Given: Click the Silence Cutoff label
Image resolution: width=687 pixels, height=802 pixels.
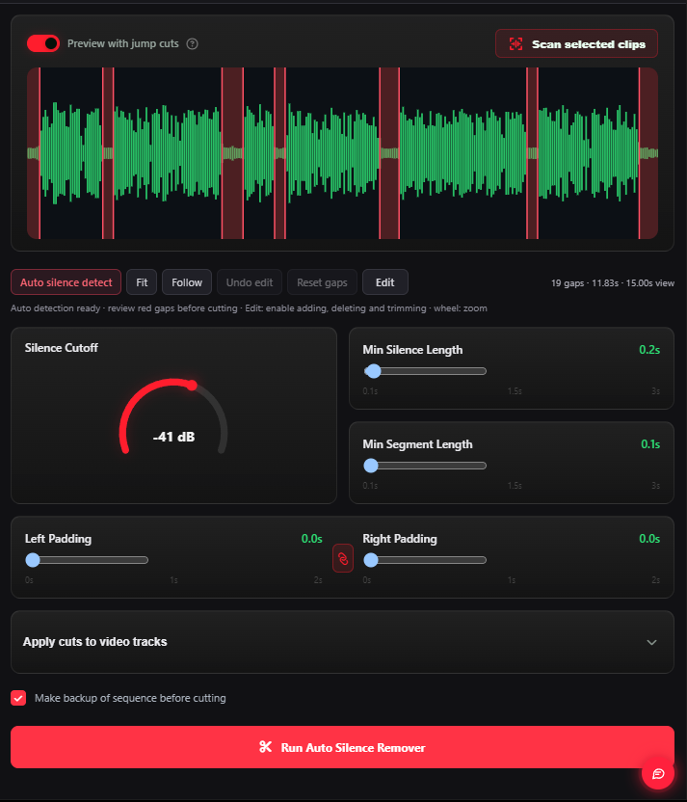Looking at the screenshot, I should [62, 348].
